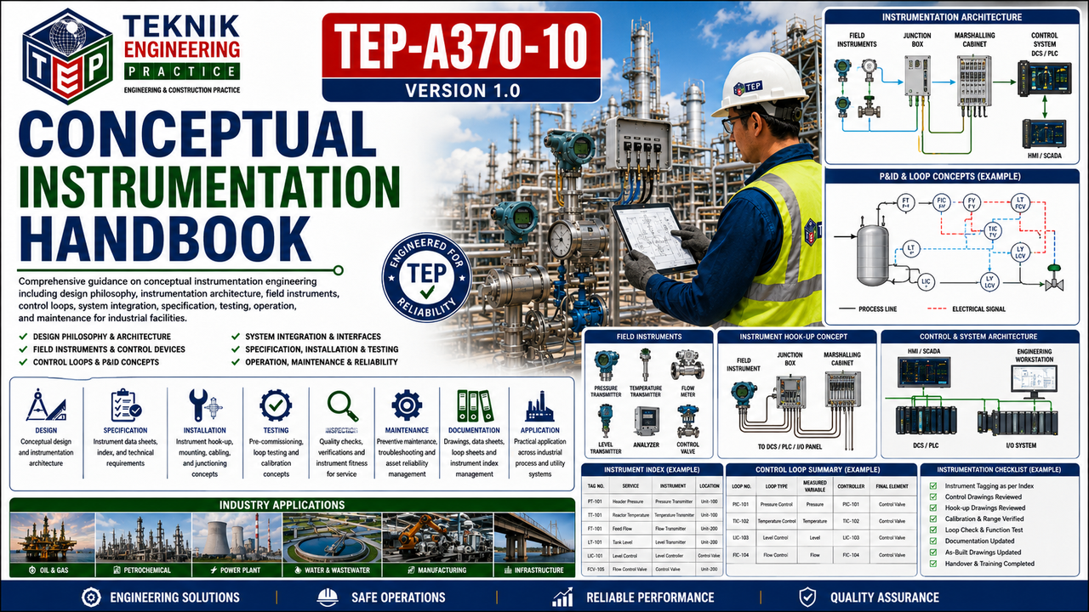Select the Specification clipboard icon

(x=125, y=405)
